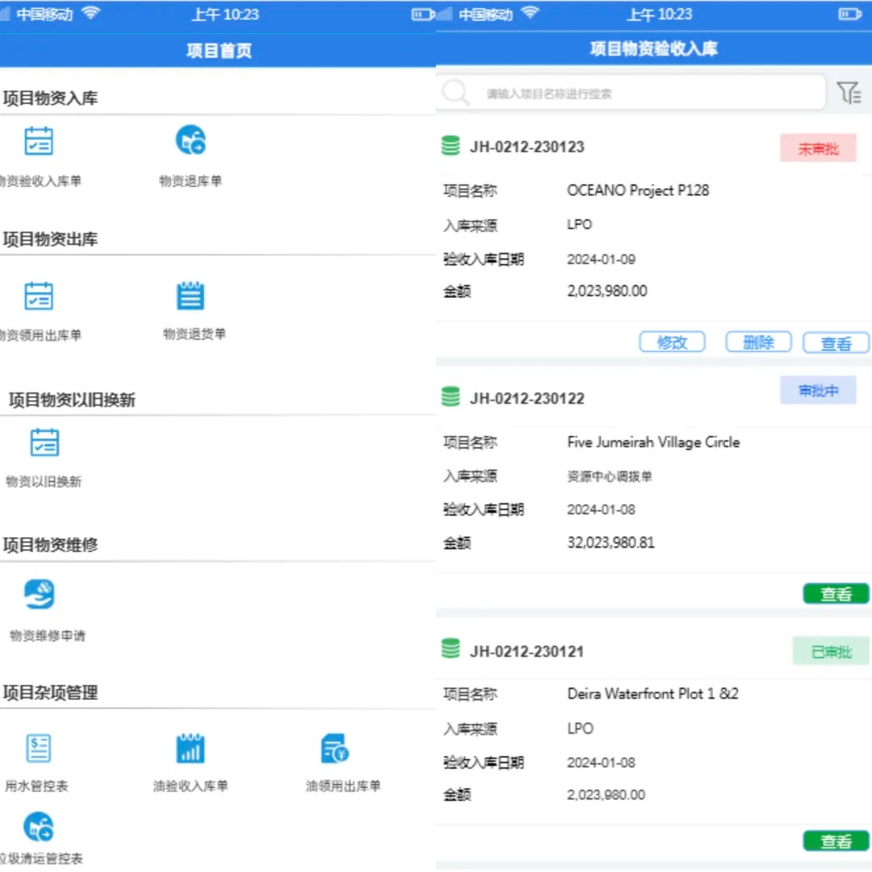
Task: Open 物资领用出库单 (material requisition outbound)
Action: coord(36,295)
